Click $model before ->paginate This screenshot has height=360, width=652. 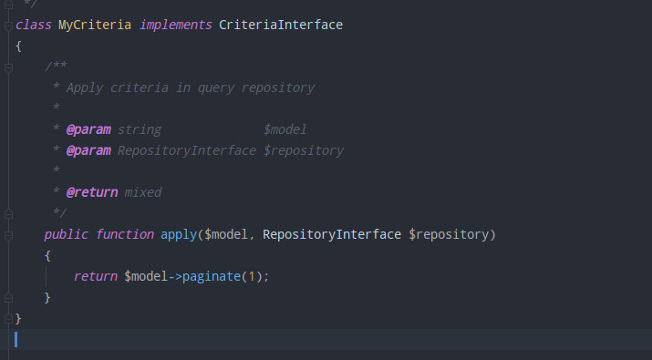(146, 276)
